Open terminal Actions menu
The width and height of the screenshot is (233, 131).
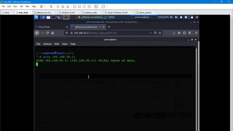[x=47, y=44]
